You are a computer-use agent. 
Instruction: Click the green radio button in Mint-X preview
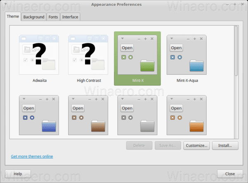coord(131,57)
